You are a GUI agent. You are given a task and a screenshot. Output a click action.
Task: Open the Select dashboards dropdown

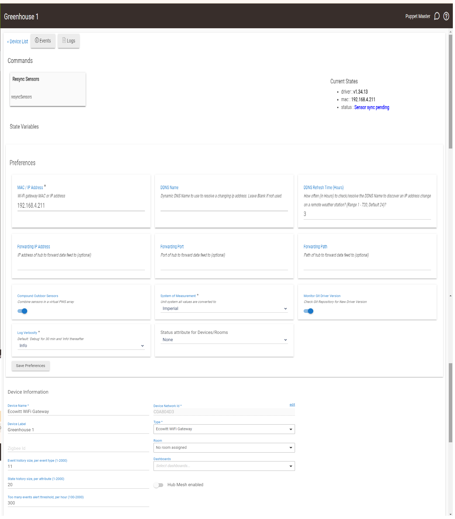[224, 466]
